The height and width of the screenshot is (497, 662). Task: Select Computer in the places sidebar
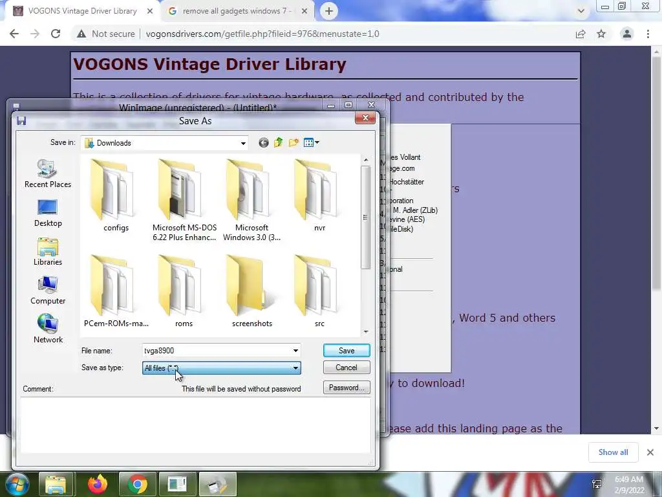pos(48,291)
